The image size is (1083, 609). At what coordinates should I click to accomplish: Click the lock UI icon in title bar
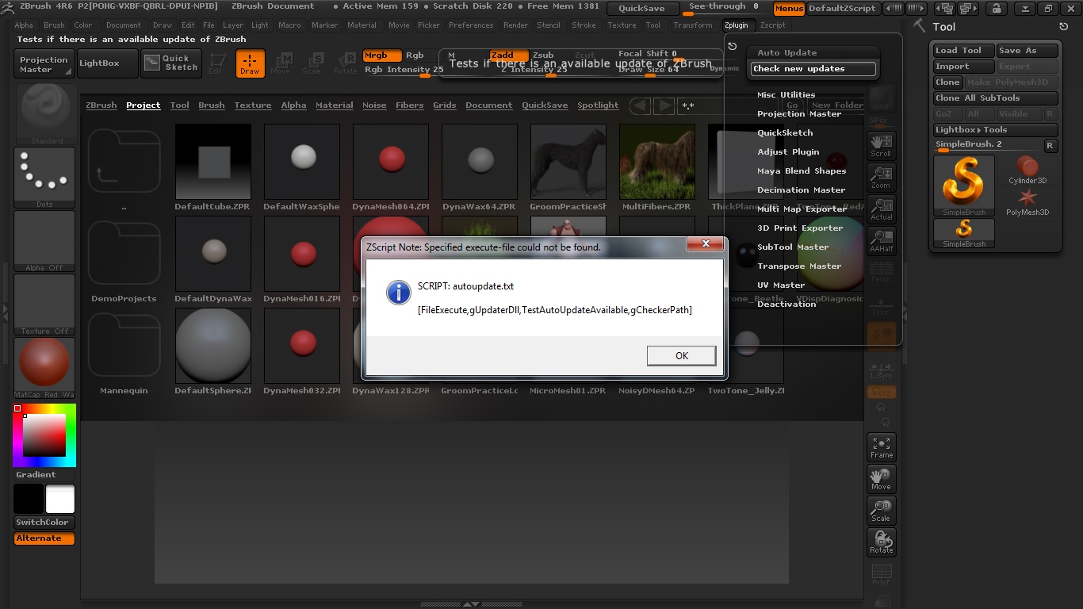point(997,9)
